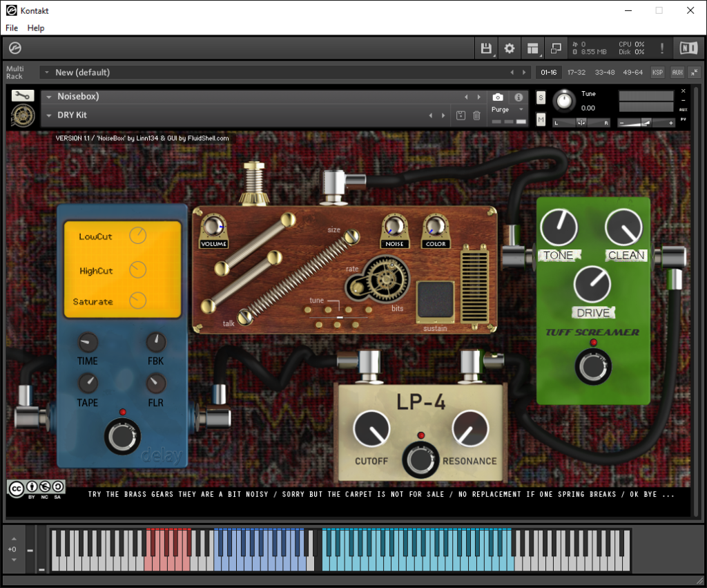Minimize all rack instruments with the arrows icon
The width and height of the screenshot is (707, 588).
click(695, 72)
